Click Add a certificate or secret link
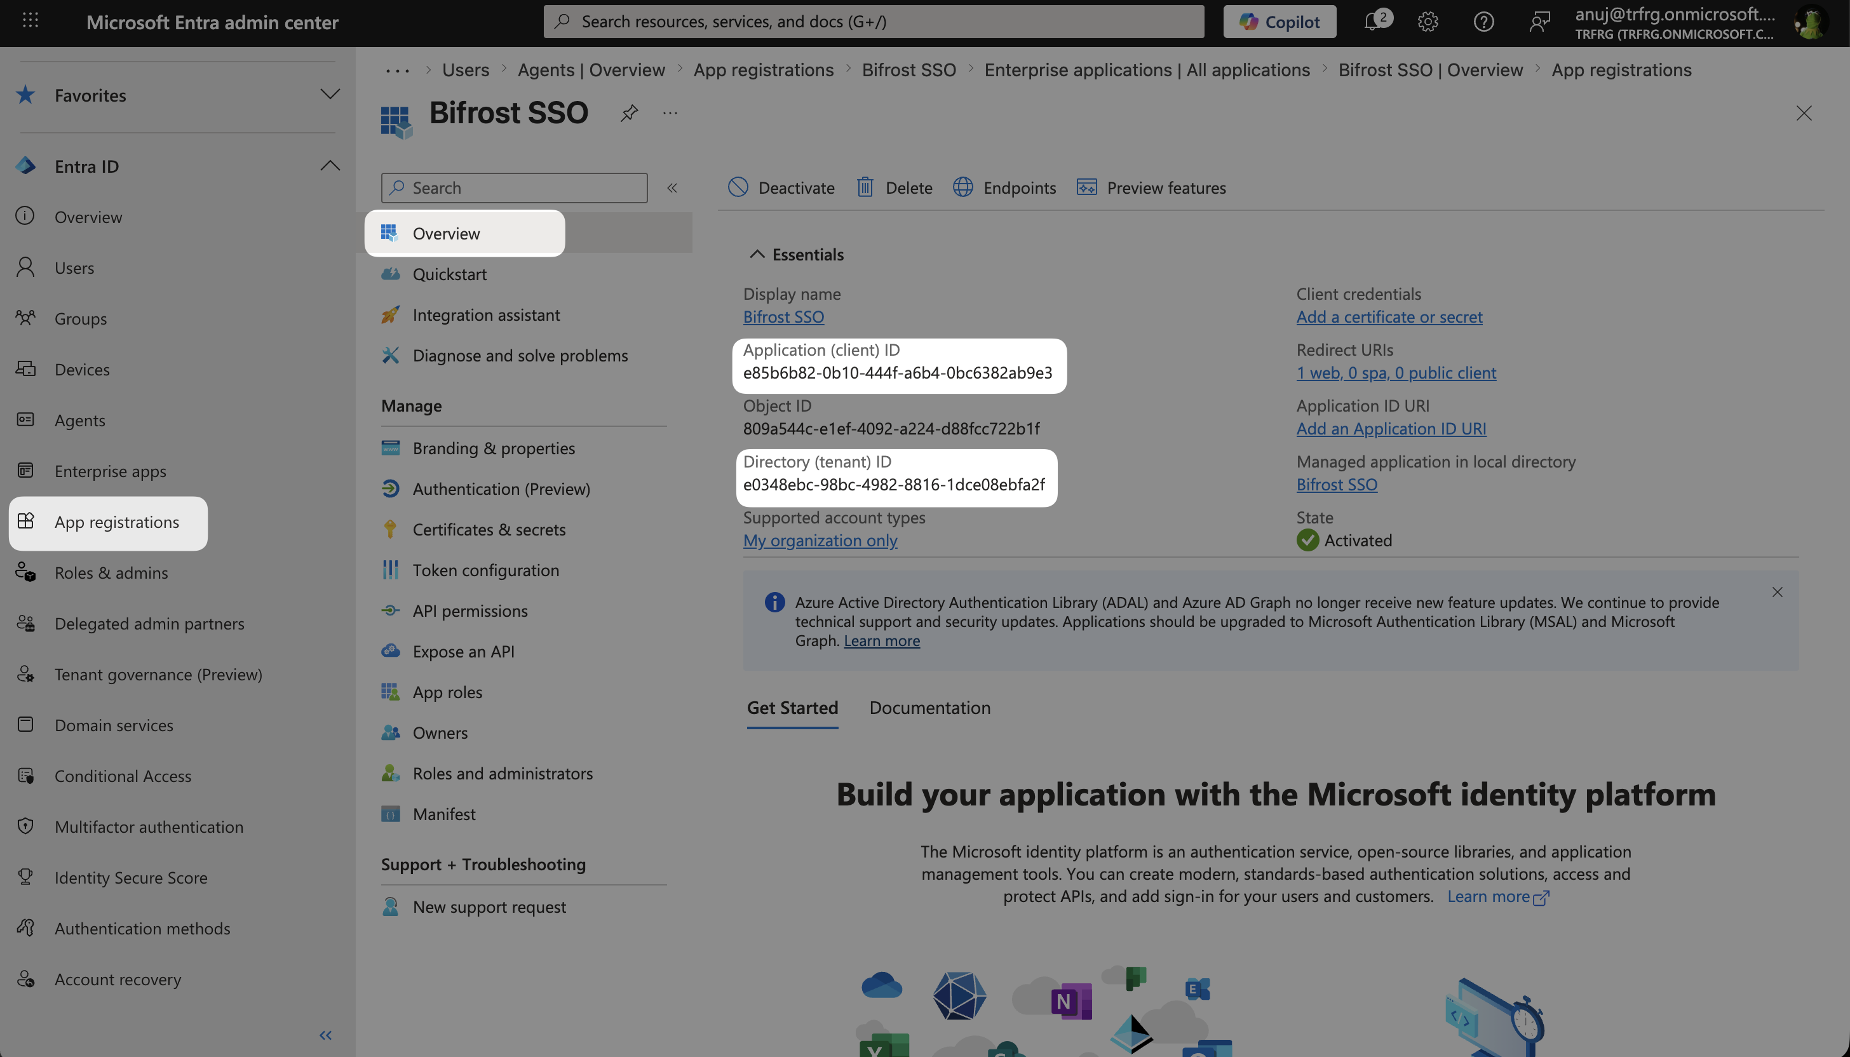 (1389, 317)
